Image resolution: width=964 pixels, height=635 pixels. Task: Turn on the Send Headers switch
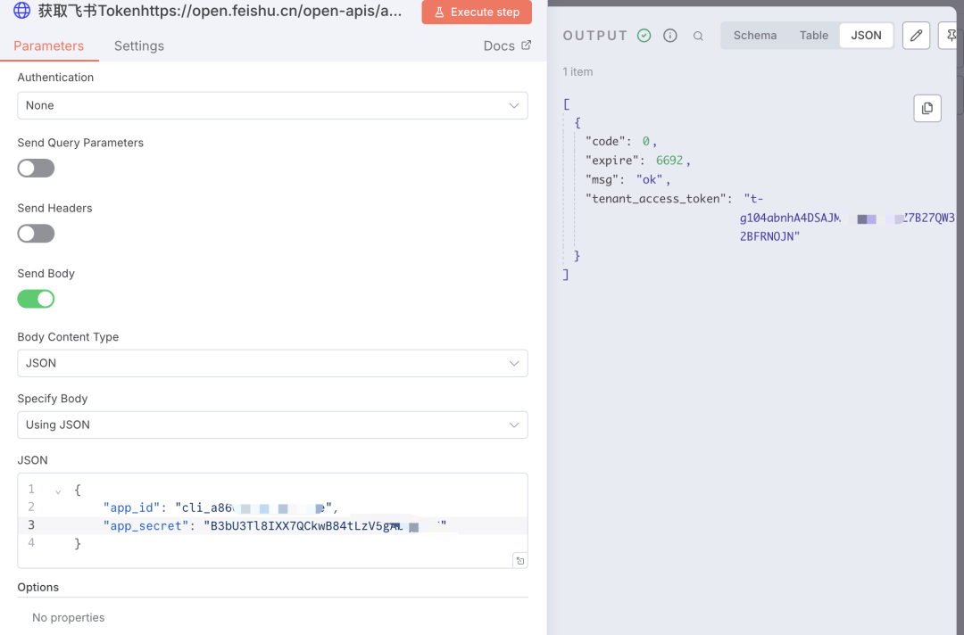(x=37, y=234)
